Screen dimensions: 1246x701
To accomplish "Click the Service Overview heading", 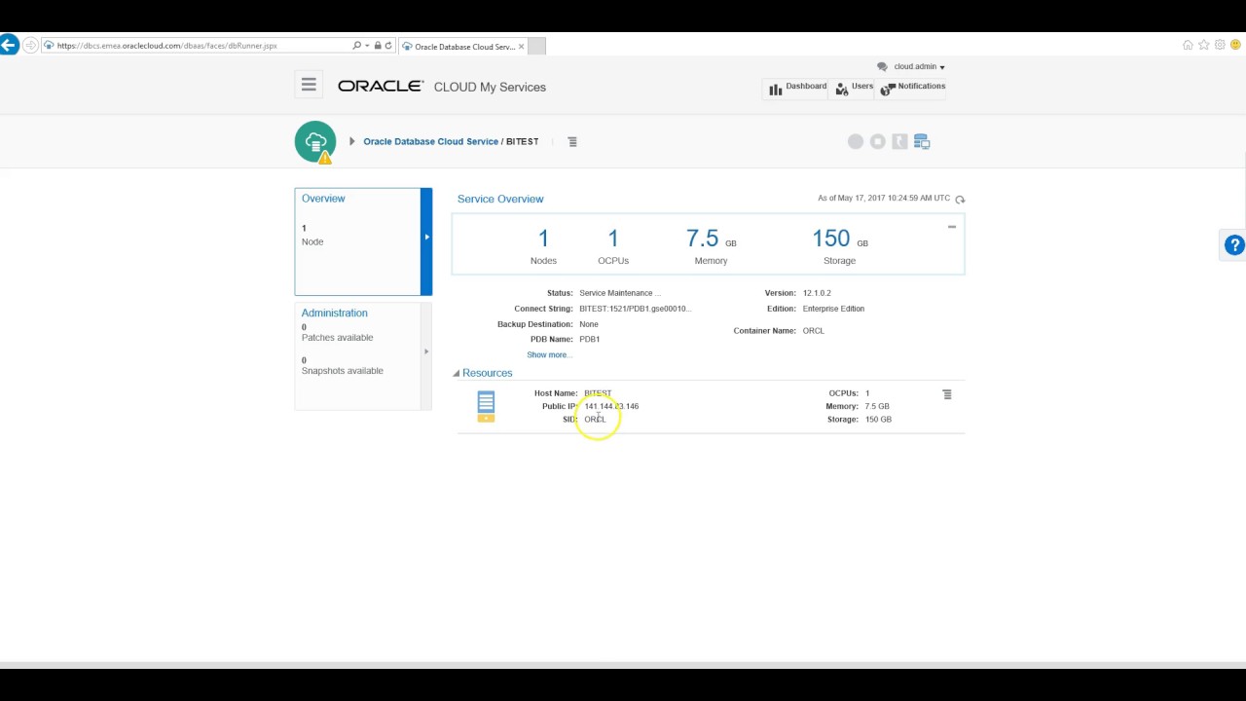I will point(500,199).
